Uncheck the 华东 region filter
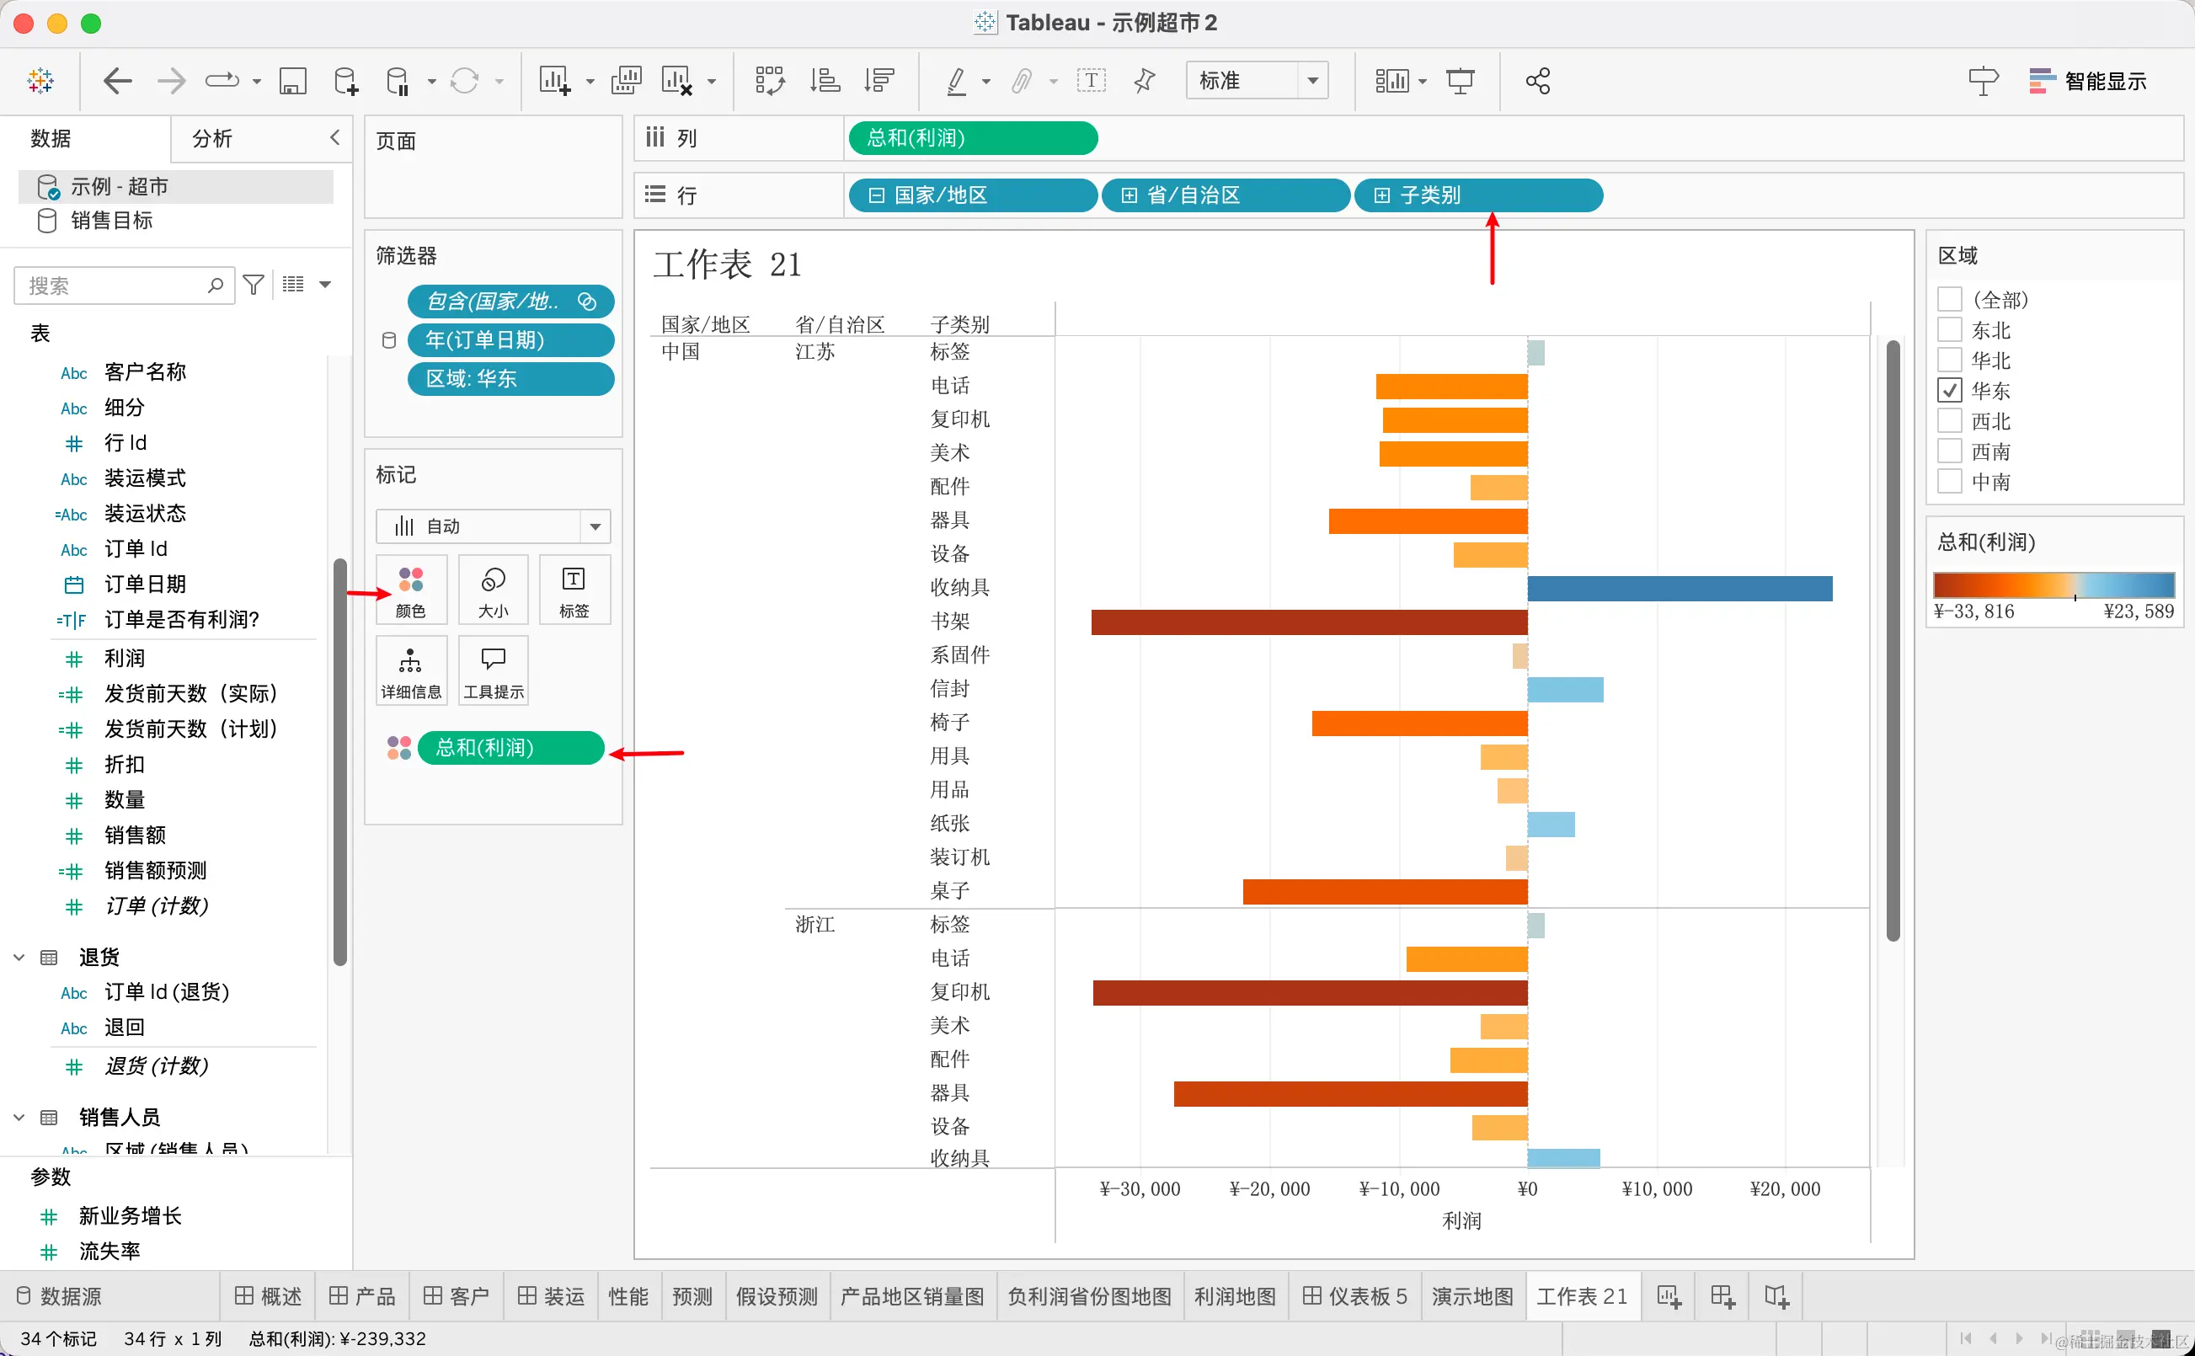2195x1356 pixels. tap(1949, 390)
